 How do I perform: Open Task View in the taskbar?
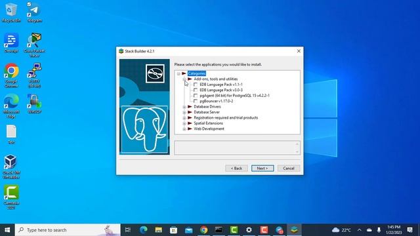(x=128, y=230)
